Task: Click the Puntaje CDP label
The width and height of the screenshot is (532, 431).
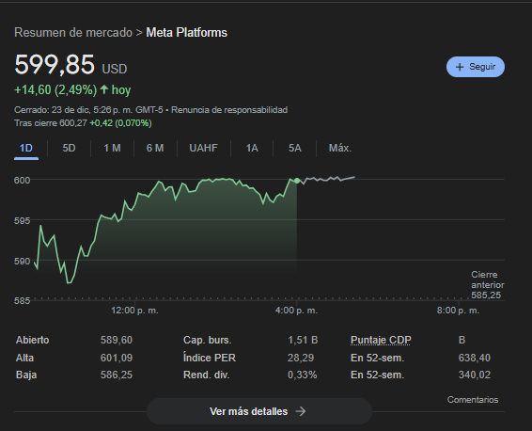Action: click(381, 340)
